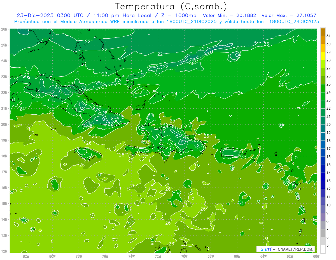Screen dimensions: 336x260
Task: Click the gray band between 6 and 7
Action: click(323, 233)
